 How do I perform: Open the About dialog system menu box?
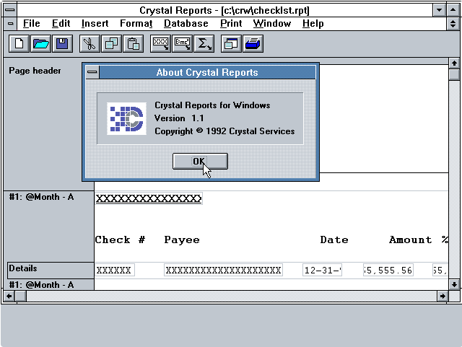tap(92, 72)
